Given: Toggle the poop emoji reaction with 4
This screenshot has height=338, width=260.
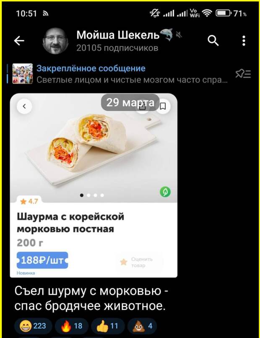Looking at the screenshot, I should tap(142, 326).
